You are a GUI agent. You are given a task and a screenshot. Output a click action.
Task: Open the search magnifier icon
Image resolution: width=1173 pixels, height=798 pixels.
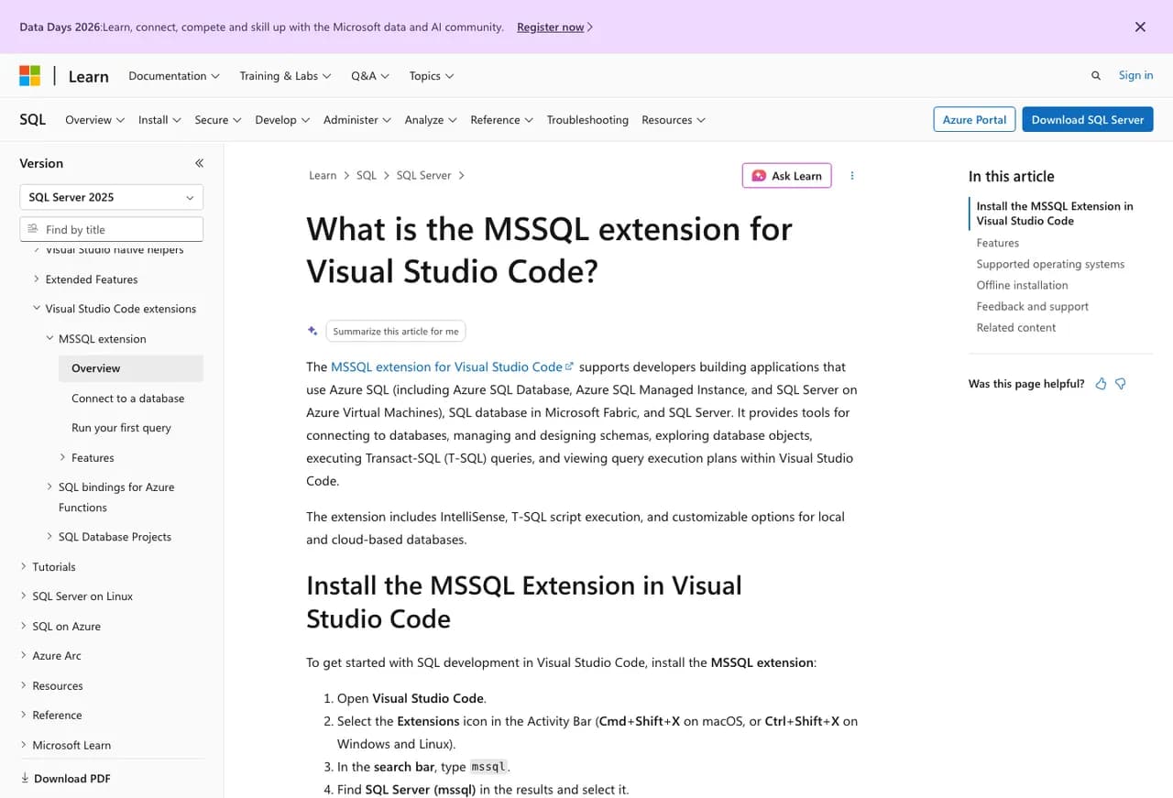[1096, 76]
